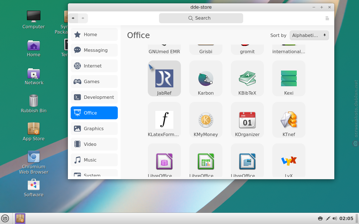Switch to the Graphics category
Image resolution: width=359 pixels, height=224 pixels.
tap(94, 129)
